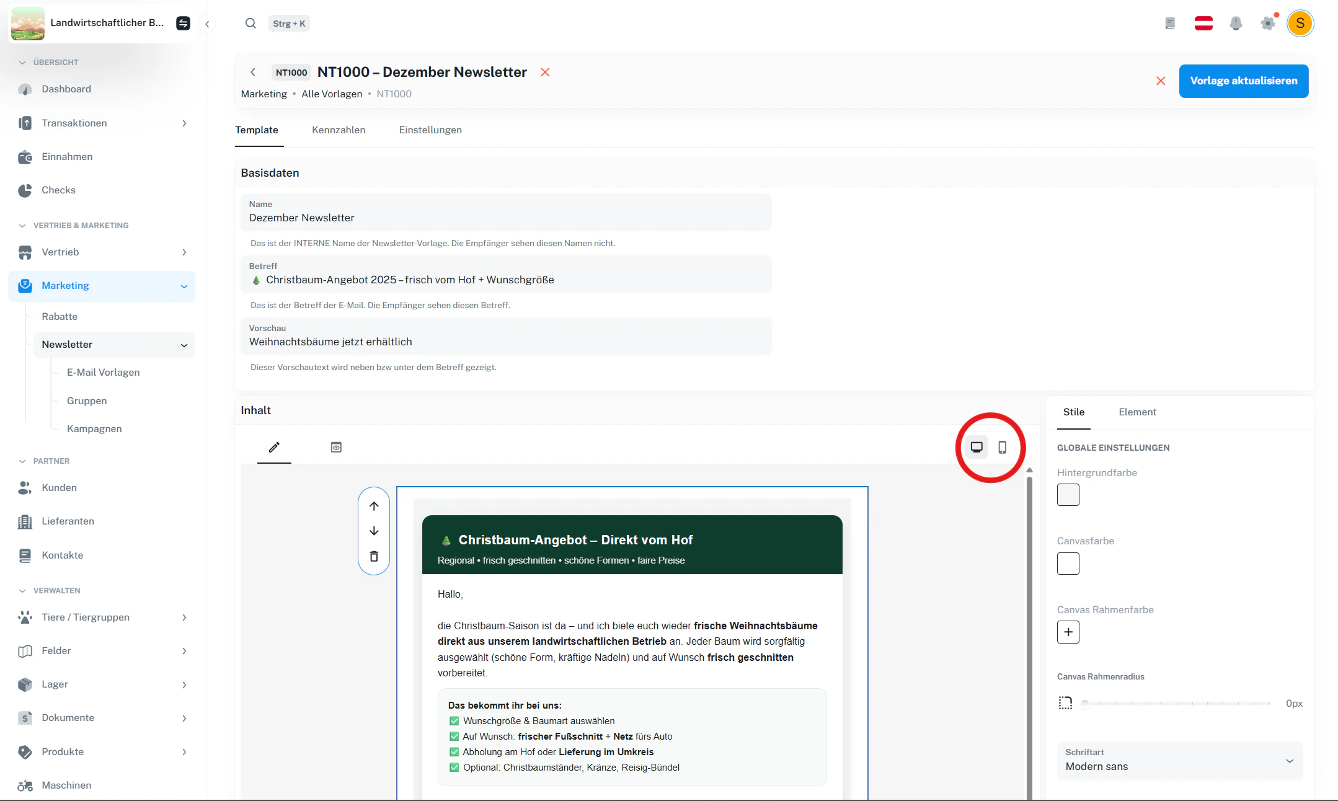
Task: Move the element up with the arrow icon
Action: point(374,507)
